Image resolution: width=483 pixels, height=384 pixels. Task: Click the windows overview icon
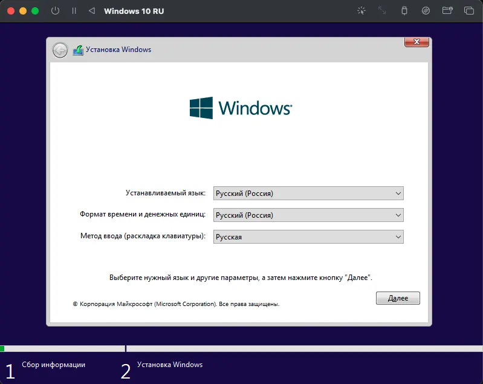coord(469,11)
